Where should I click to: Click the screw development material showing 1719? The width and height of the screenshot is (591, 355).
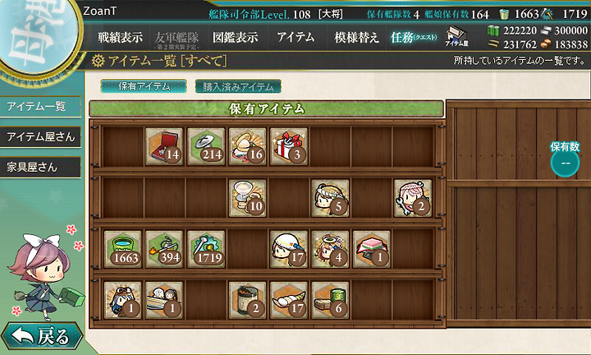(206, 249)
